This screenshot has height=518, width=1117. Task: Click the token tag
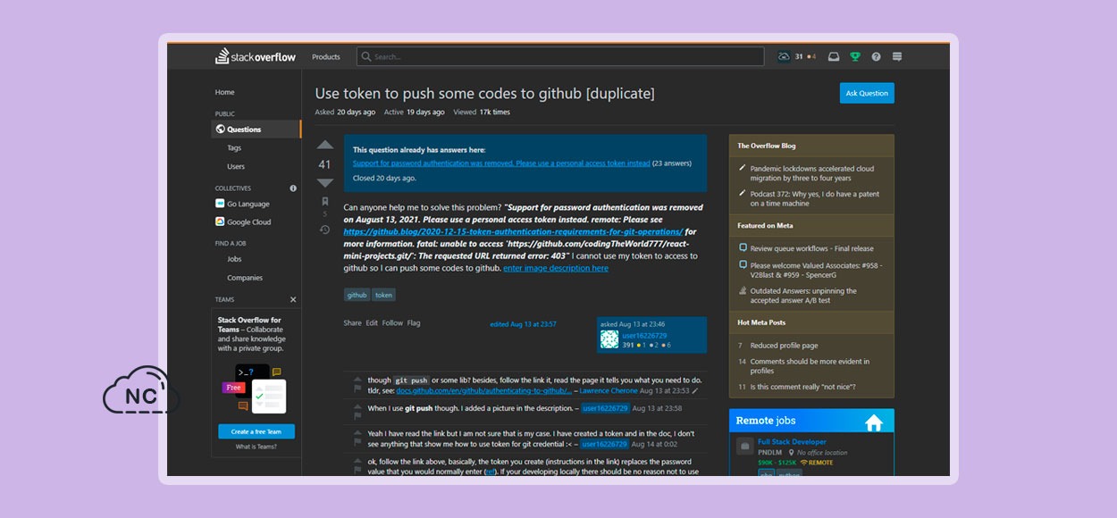click(x=383, y=295)
